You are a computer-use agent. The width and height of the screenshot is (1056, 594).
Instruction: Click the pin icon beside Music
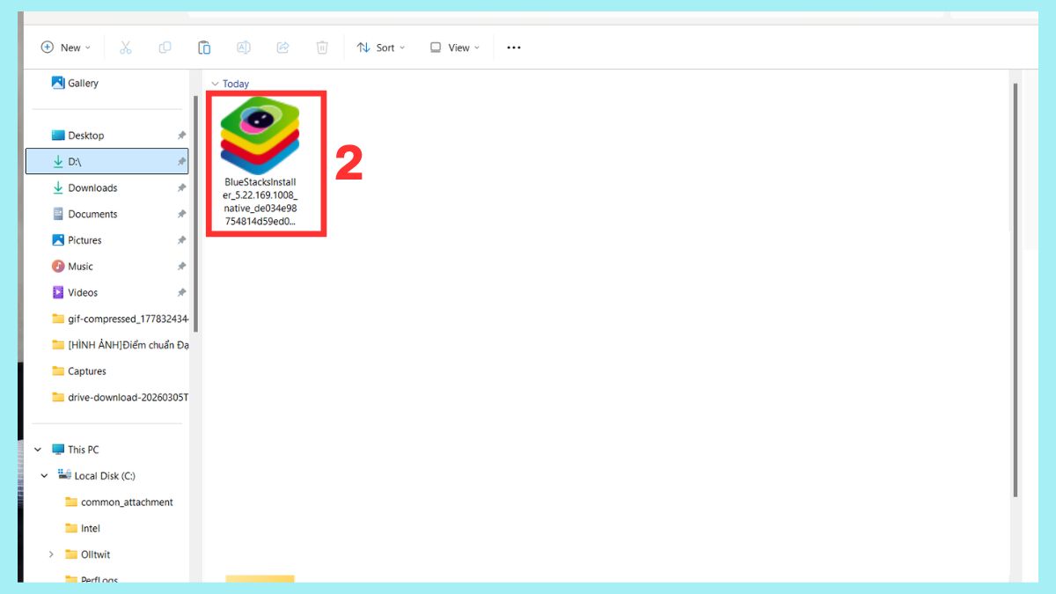click(x=181, y=266)
